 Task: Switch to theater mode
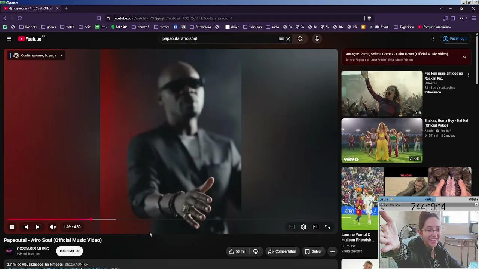[x=315, y=227]
